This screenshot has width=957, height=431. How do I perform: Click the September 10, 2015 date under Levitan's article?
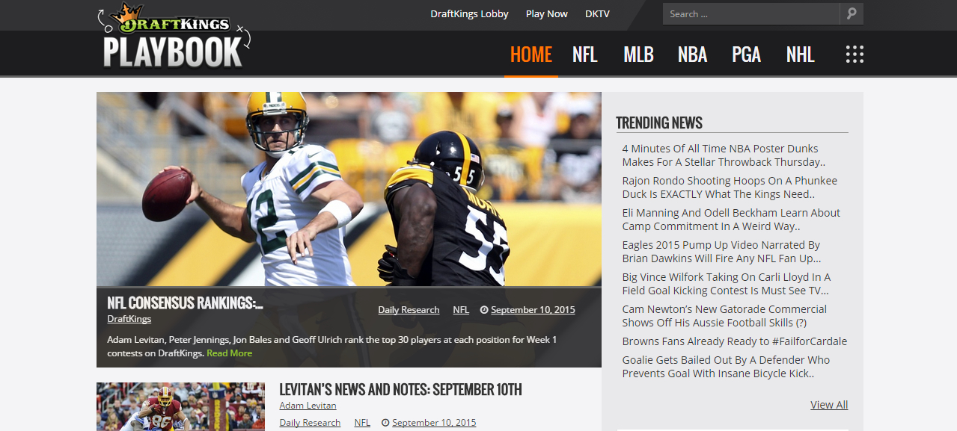point(434,423)
